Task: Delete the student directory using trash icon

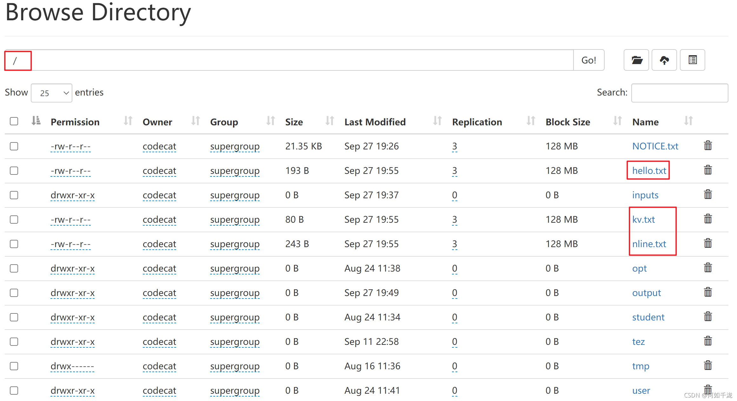Action: pos(708,317)
